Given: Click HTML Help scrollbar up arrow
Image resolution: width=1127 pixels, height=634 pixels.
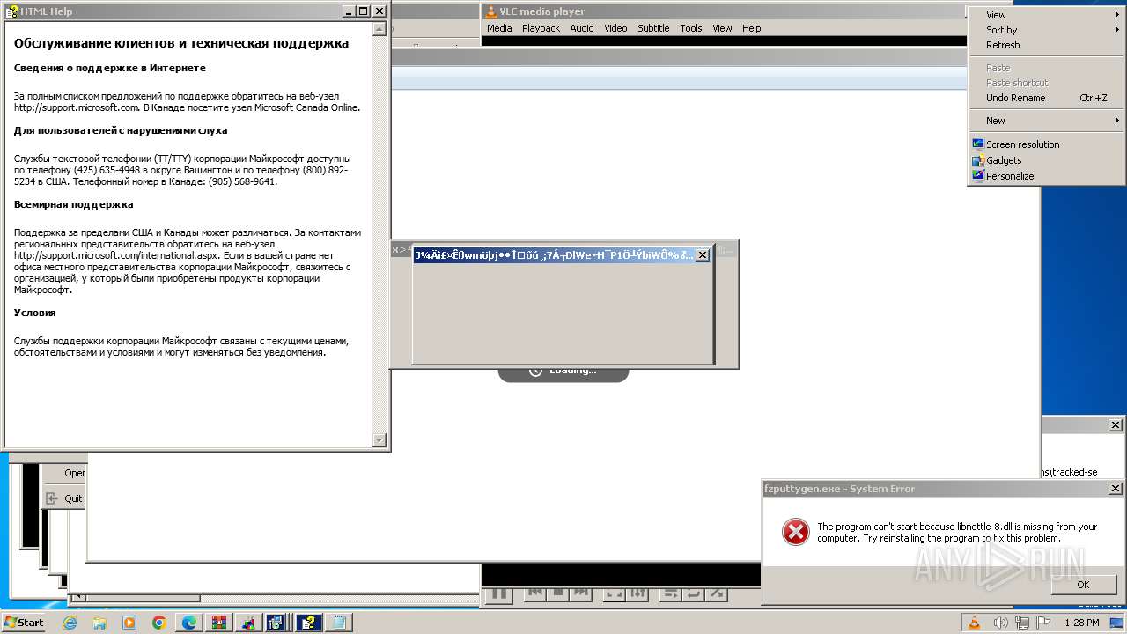Looking at the screenshot, I should pos(379,29).
